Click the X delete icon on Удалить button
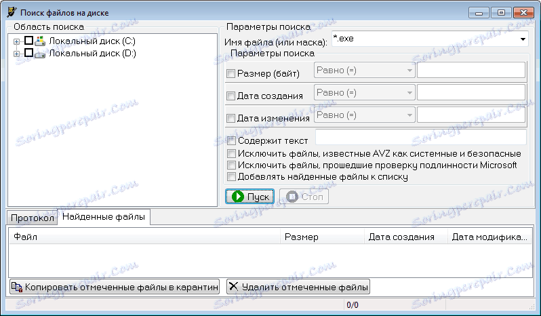The width and height of the screenshot is (541, 316). click(234, 286)
